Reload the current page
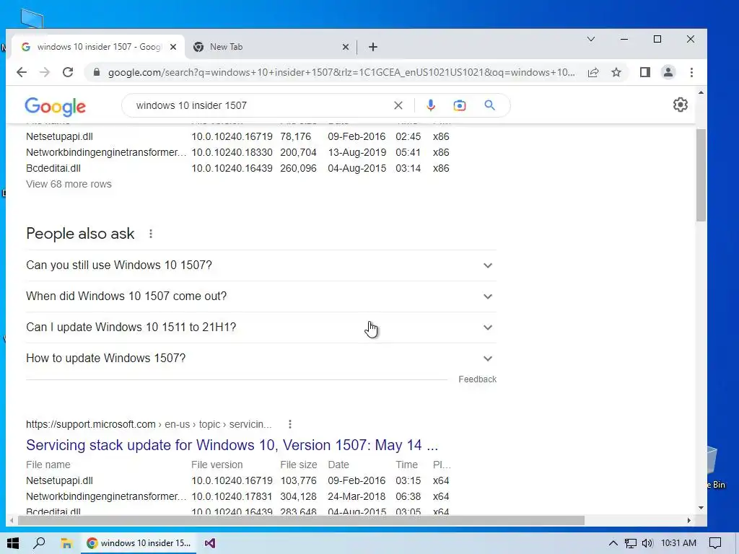This screenshot has width=739, height=554. [68, 72]
